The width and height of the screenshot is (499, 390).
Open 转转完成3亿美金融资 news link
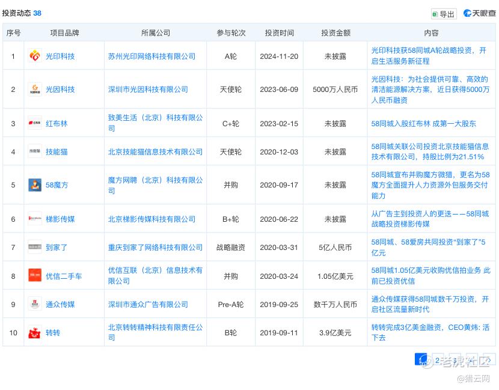(430, 332)
